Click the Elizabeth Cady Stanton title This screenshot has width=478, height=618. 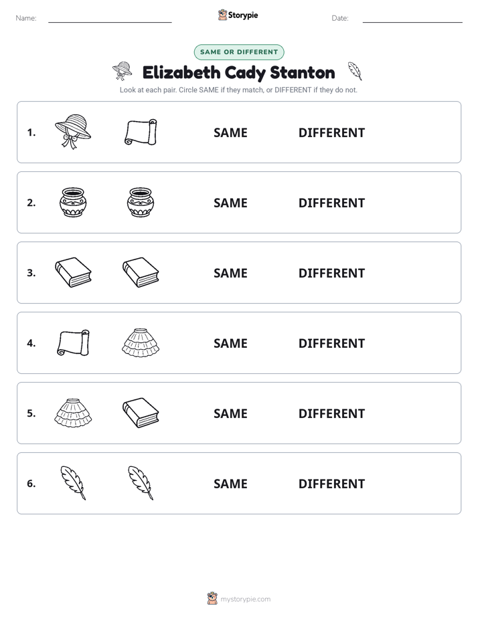(238, 73)
